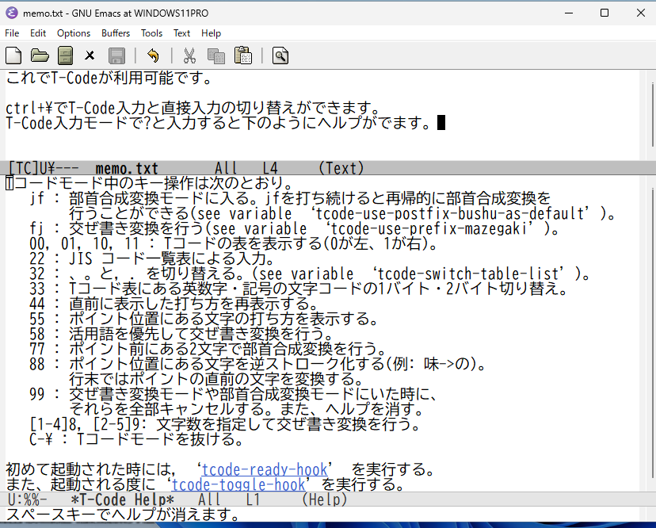The height and width of the screenshot is (528, 656).
Task: Click the L4 line number indicator
Action: click(x=270, y=168)
